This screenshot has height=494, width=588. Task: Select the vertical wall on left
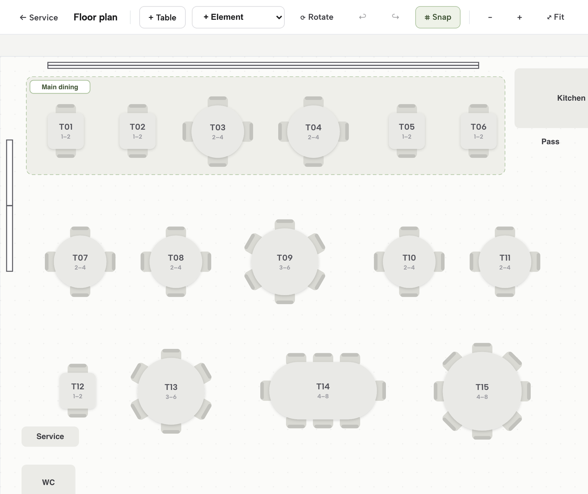[10, 205]
